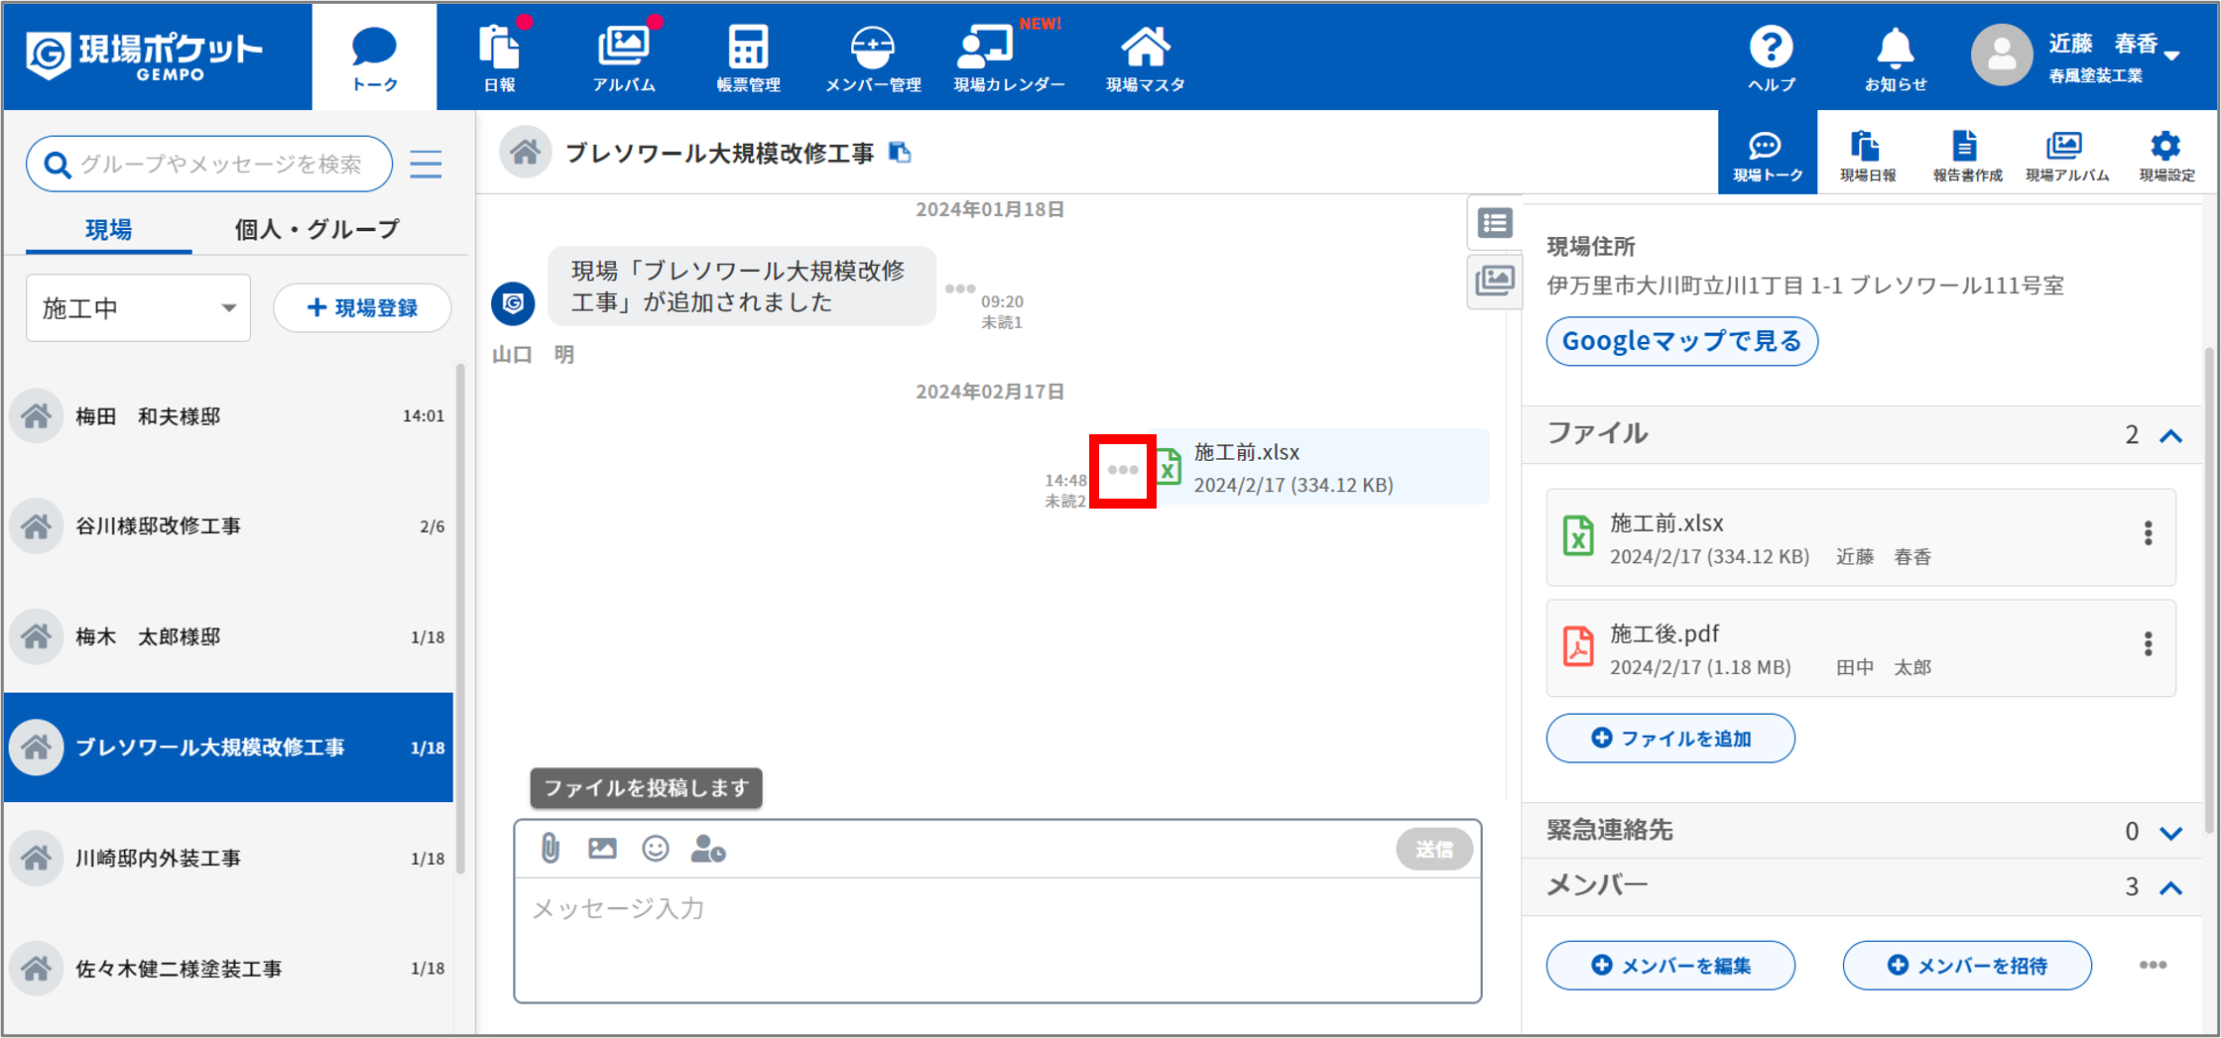
Task: Click the Googleマップで見る button
Action: (1681, 341)
